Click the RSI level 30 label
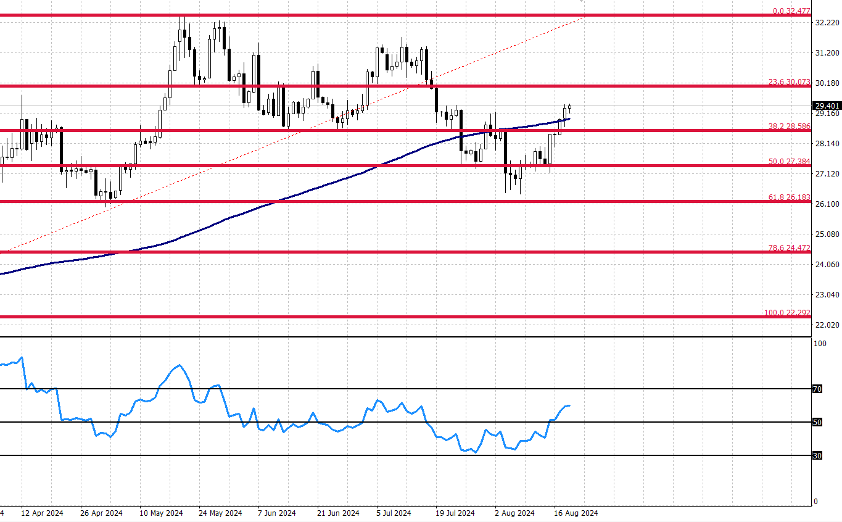Viewport: 842px width, 522px height. click(817, 455)
